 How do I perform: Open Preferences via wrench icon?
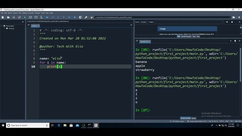[x=86, y=17]
